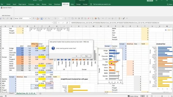
Task: Open Customize Quick Access Toolbar dropdown
Action: [127, 18]
